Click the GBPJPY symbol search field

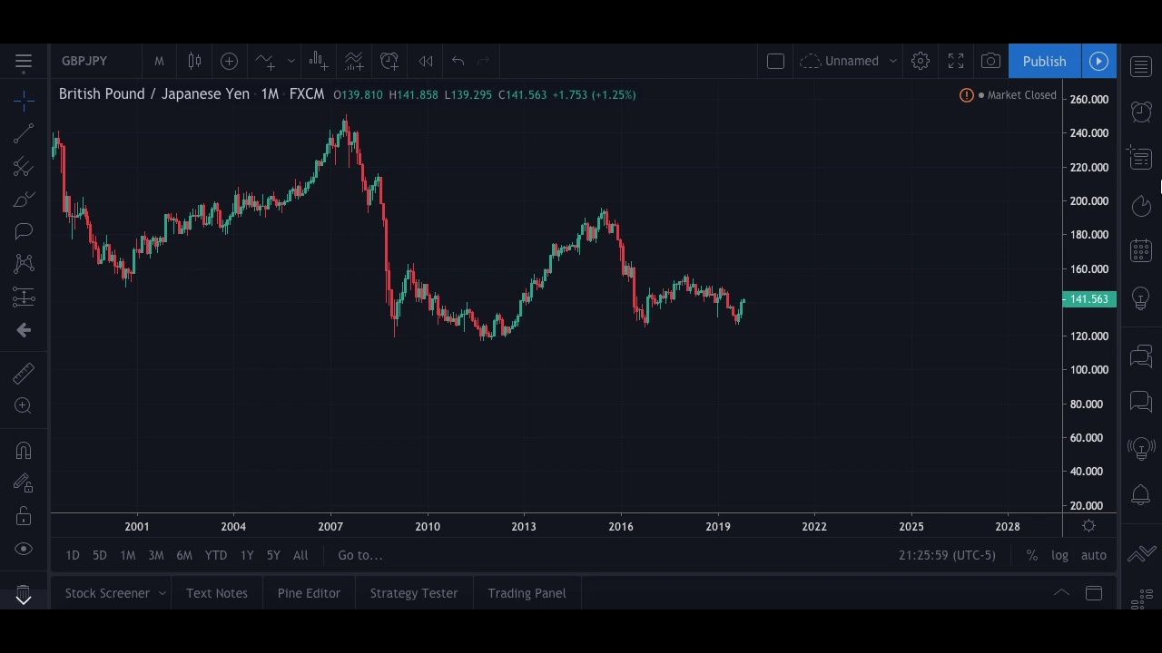[x=84, y=61]
